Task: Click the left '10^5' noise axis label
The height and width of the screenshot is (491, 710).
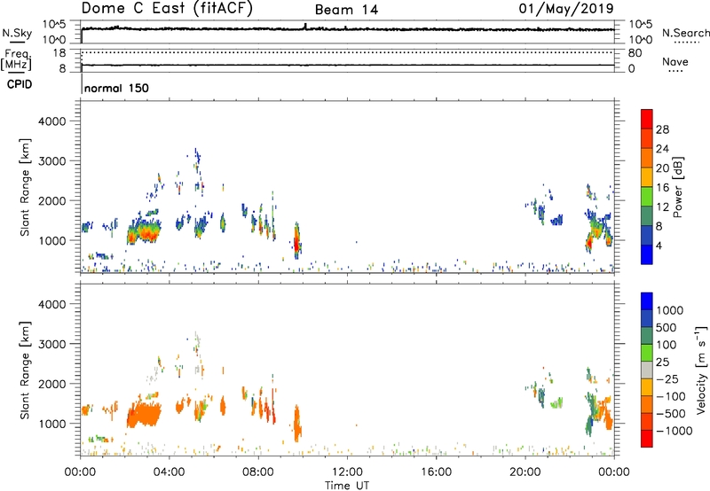Action: point(55,25)
